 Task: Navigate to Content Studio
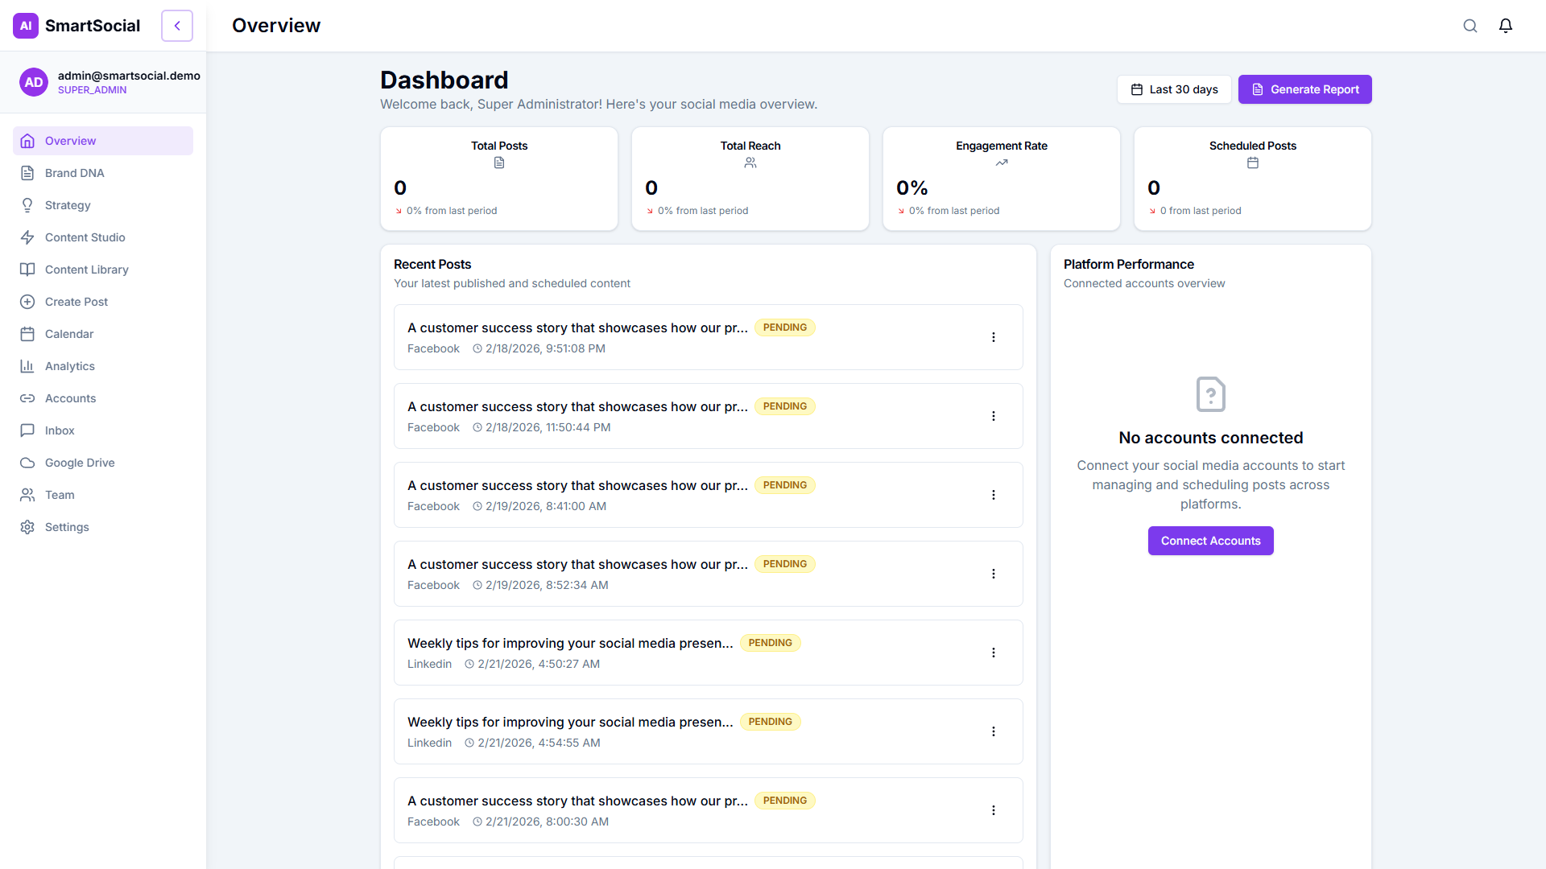tap(103, 237)
